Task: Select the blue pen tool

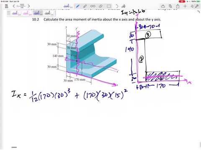Action: point(77,6)
